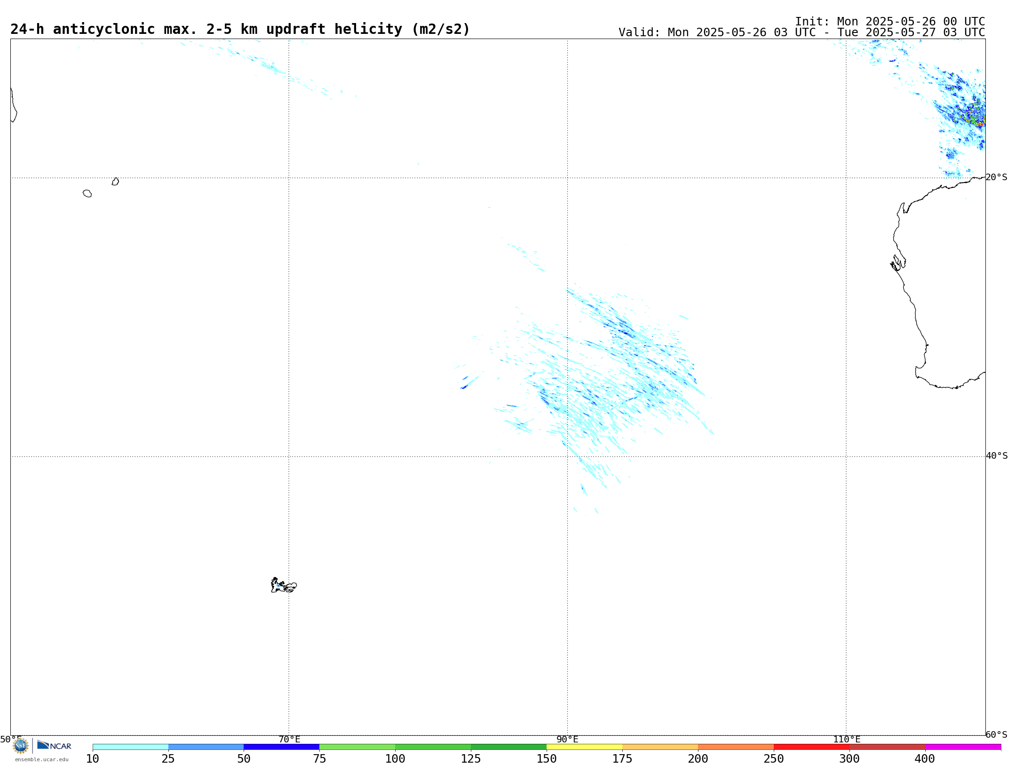Click the NCAR logo
The image size is (1016, 765).
point(54,746)
